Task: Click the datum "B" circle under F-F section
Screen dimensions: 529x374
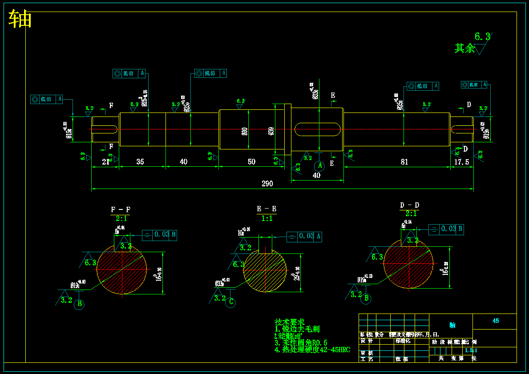Action: tap(79, 304)
